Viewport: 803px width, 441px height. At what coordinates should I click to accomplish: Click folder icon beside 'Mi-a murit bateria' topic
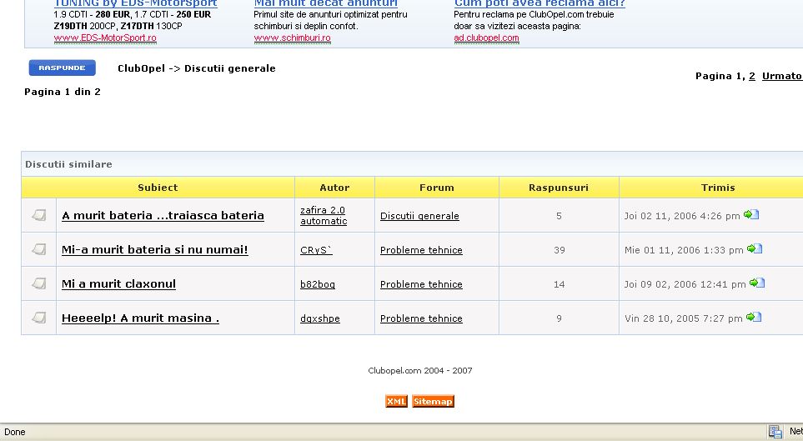click(x=38, y=249)
